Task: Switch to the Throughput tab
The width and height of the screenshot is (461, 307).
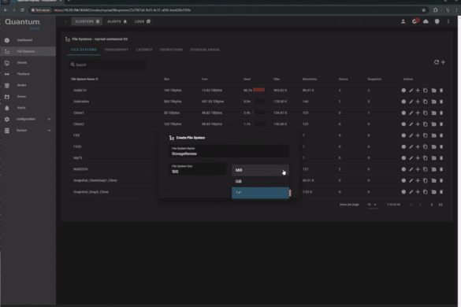Action: [116, 50]
